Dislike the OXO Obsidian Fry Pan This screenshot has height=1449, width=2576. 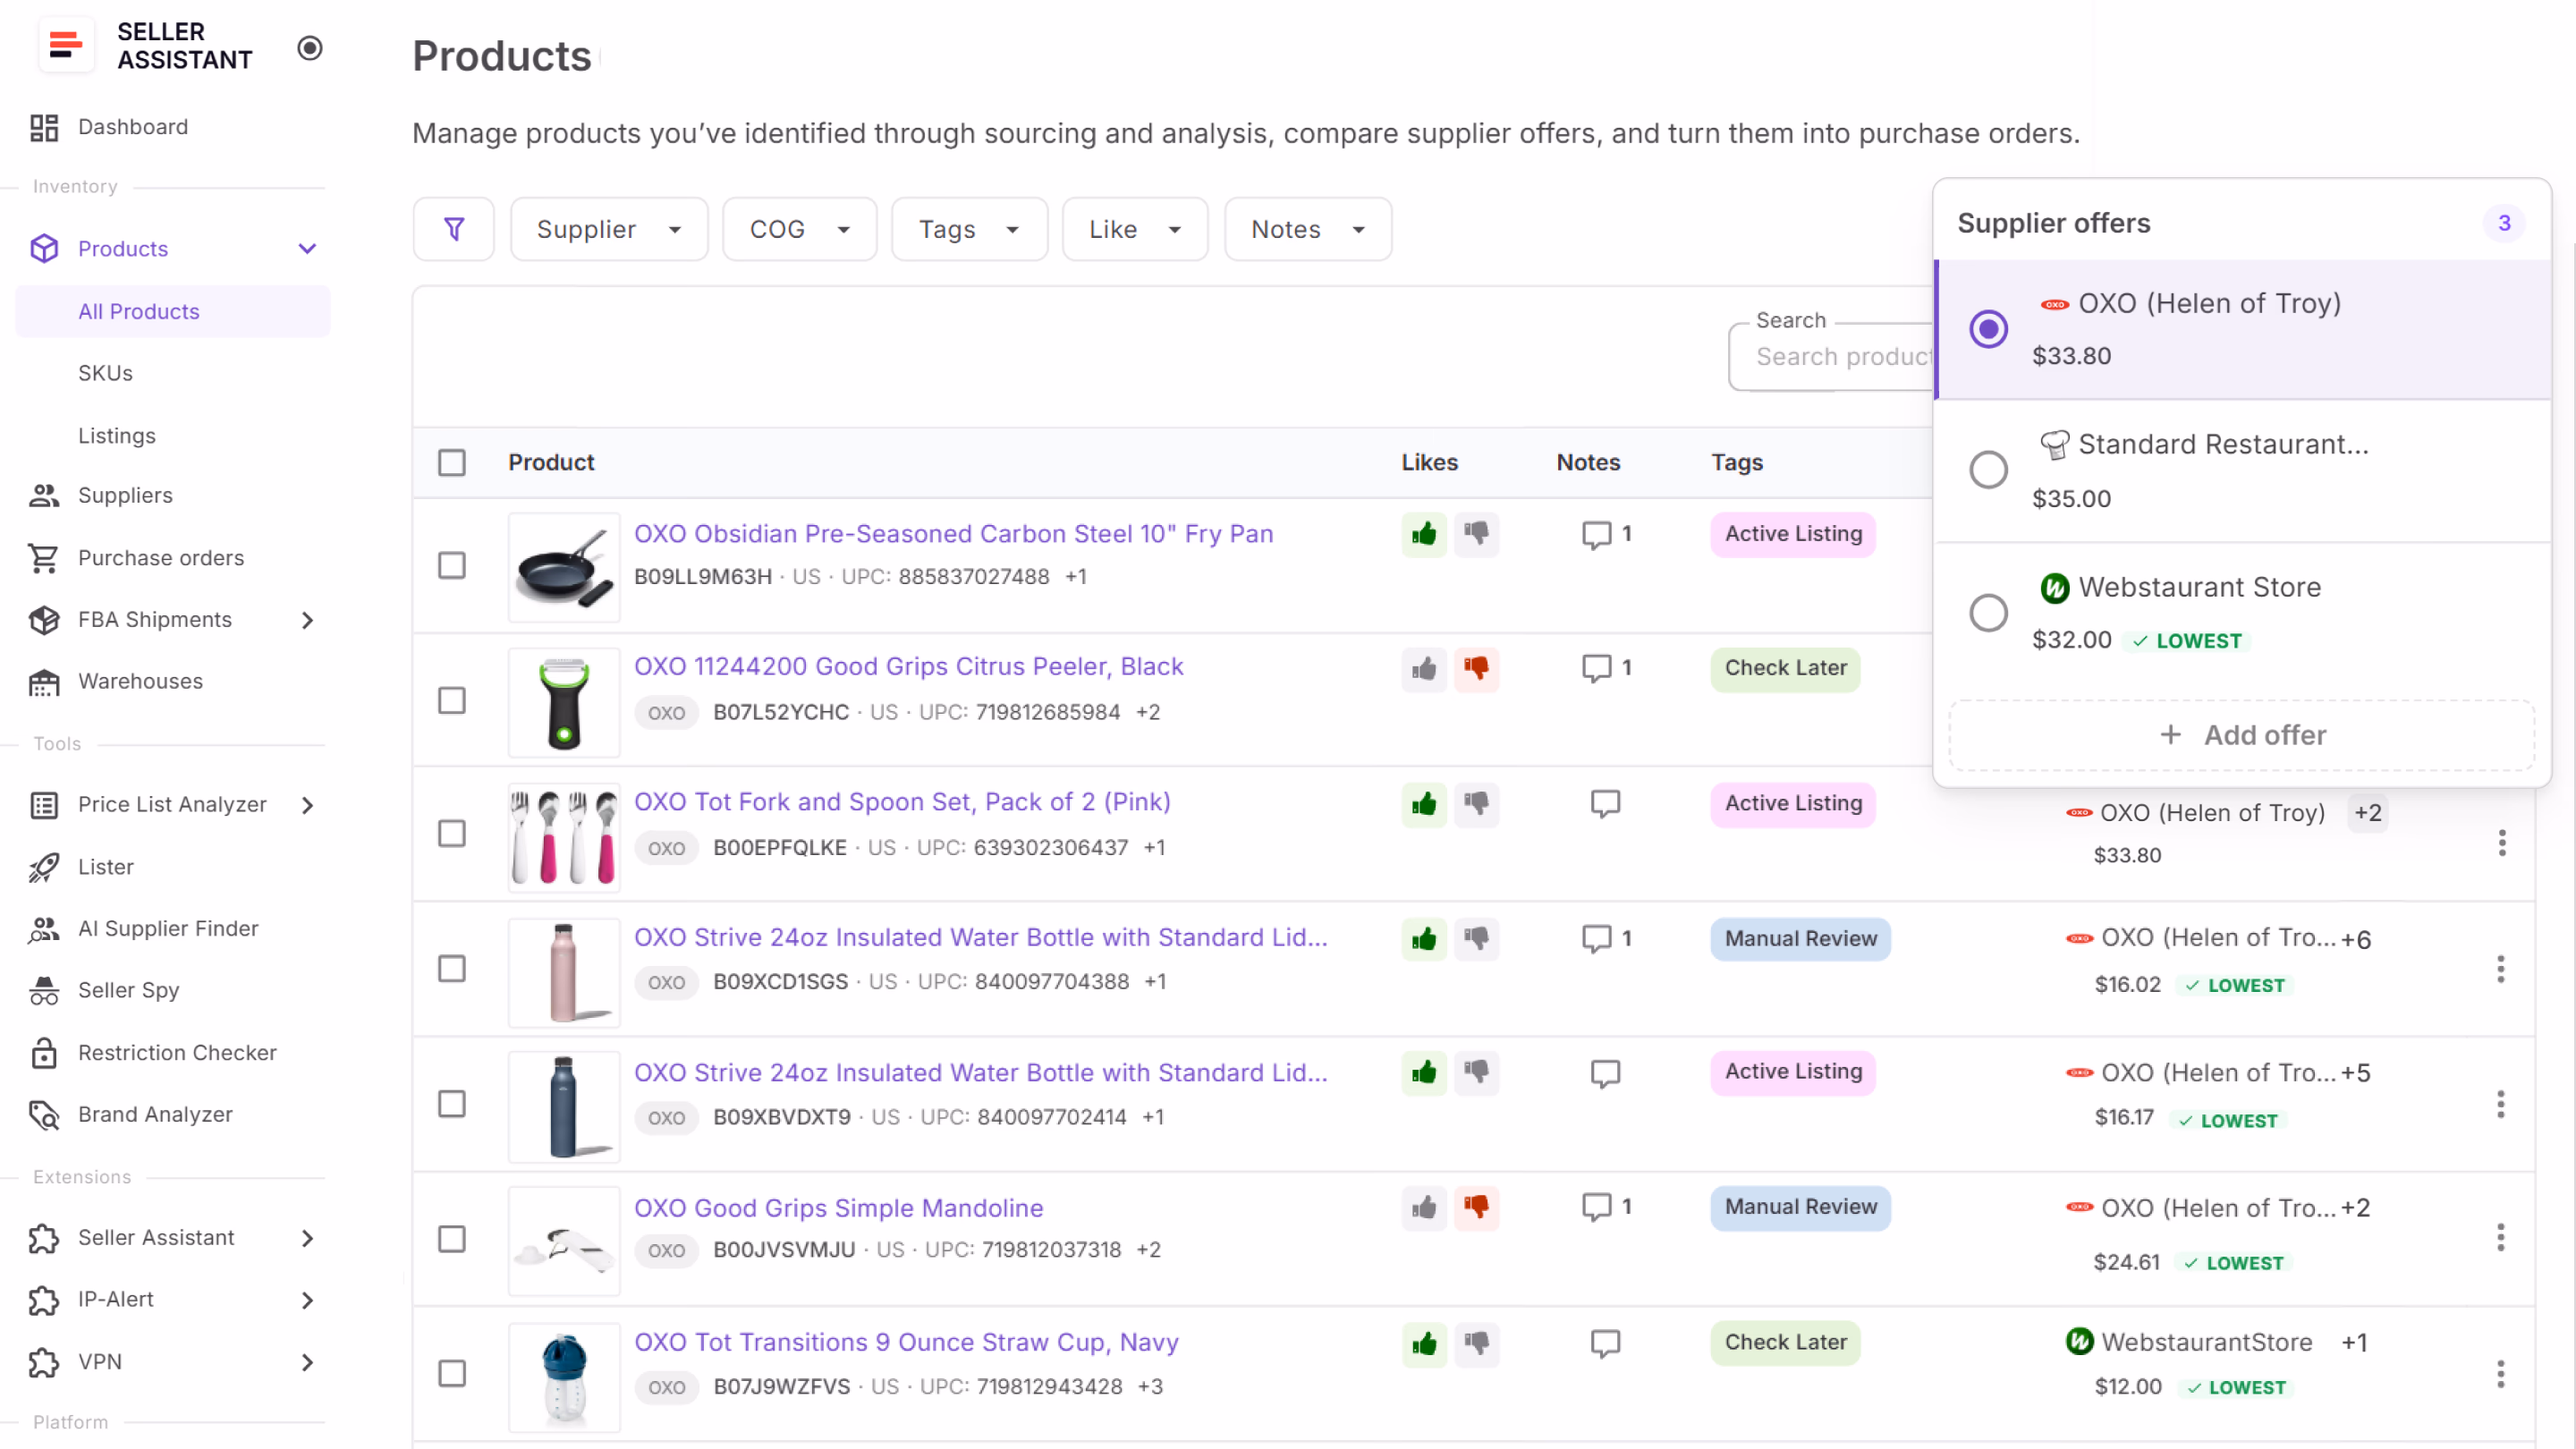1476,534
